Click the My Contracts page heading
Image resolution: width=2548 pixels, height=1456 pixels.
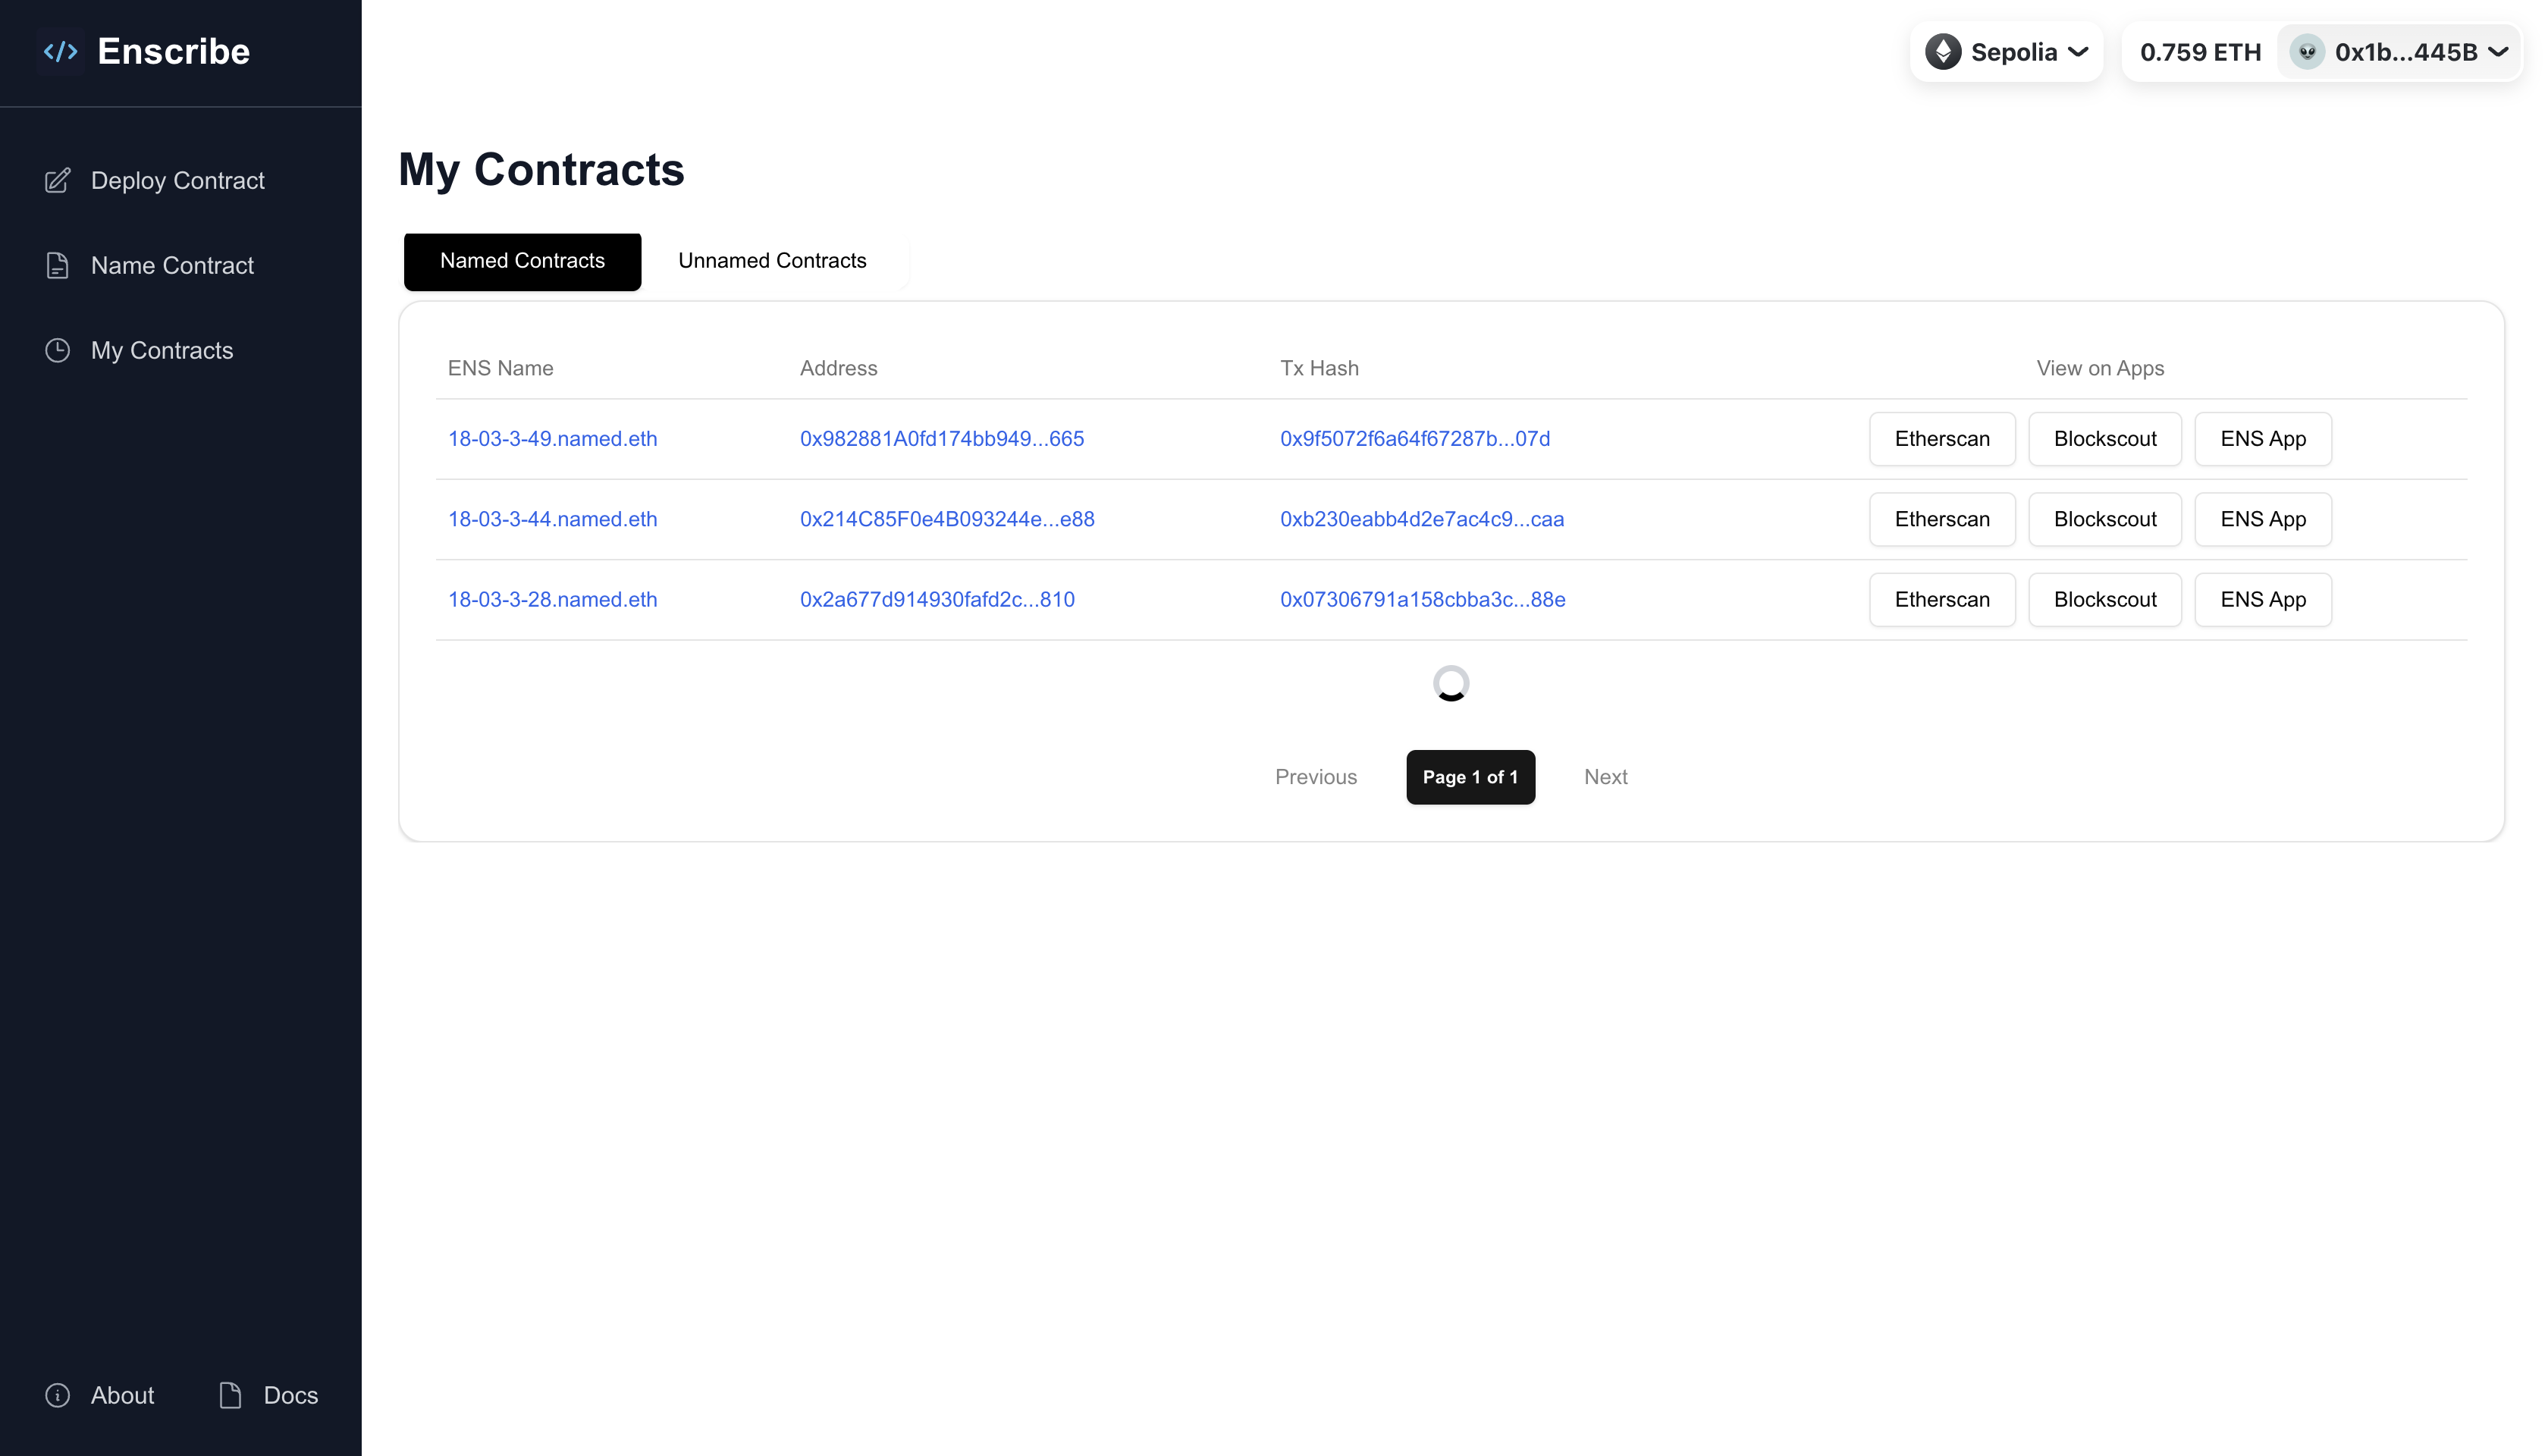click(x=541, y=170)
